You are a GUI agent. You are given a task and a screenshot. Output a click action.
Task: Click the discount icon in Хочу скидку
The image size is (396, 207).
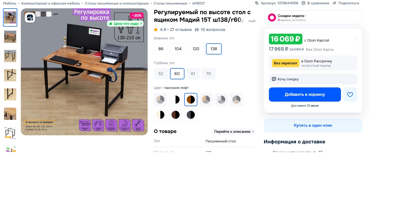tap(274, 79)
